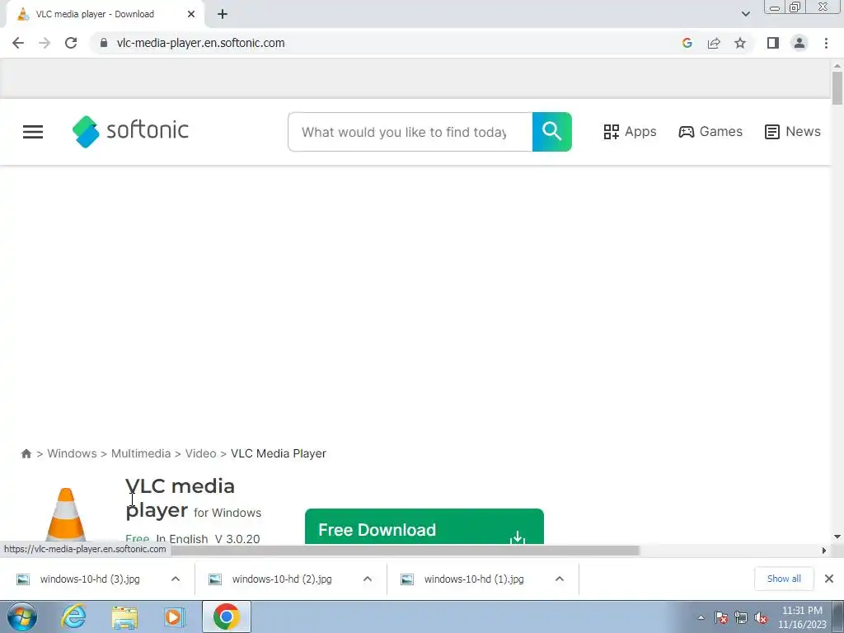
Task: Click the VLC media player heading
Action: (181, 498)
